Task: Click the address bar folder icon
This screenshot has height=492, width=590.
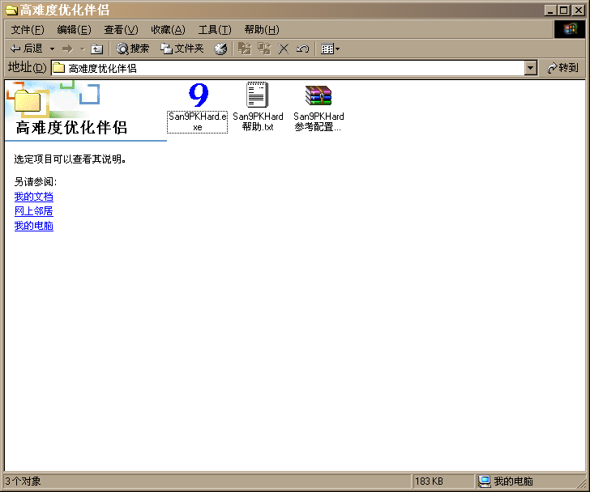Action: click(58, 68)
